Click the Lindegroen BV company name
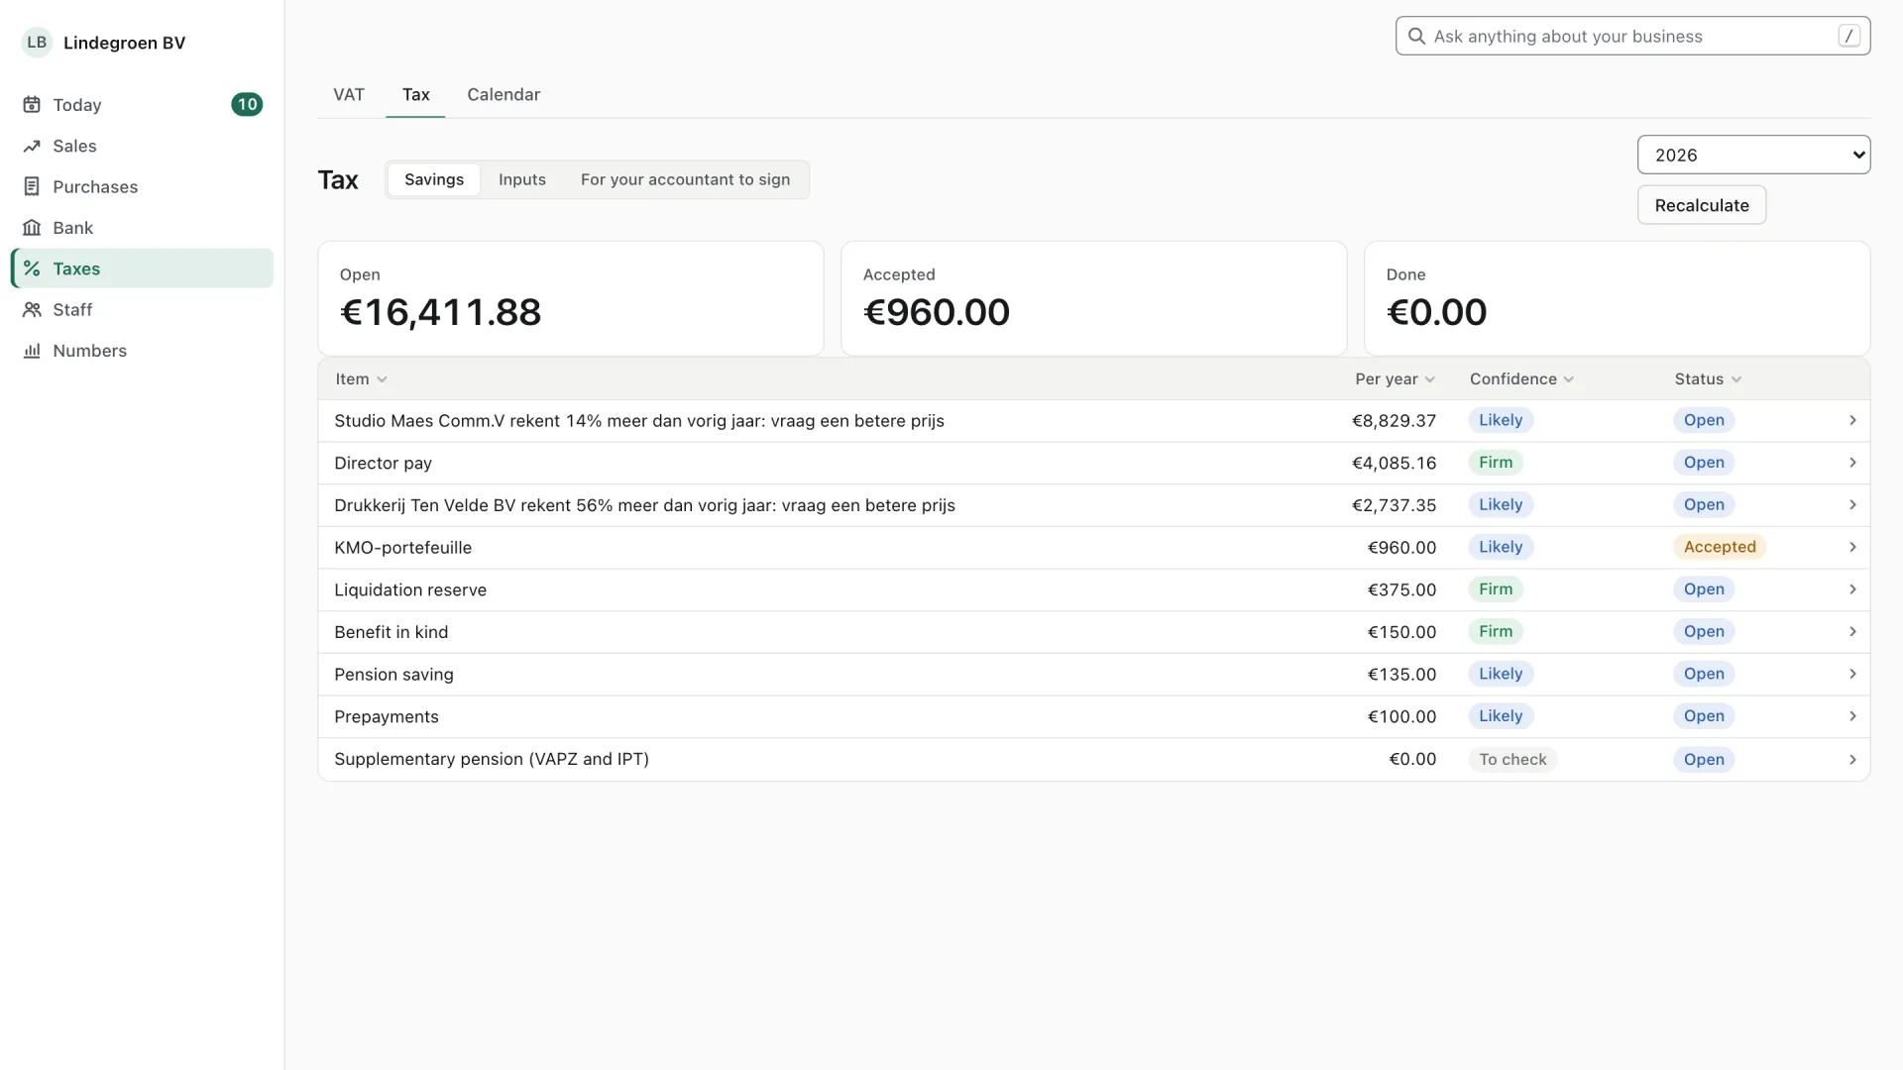 pyautogui.click(x=124, y=43)
